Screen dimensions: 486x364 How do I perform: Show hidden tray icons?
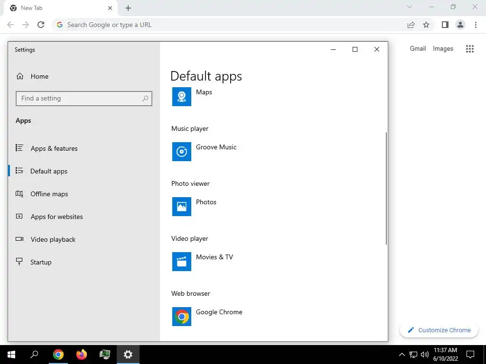(402, 355)
